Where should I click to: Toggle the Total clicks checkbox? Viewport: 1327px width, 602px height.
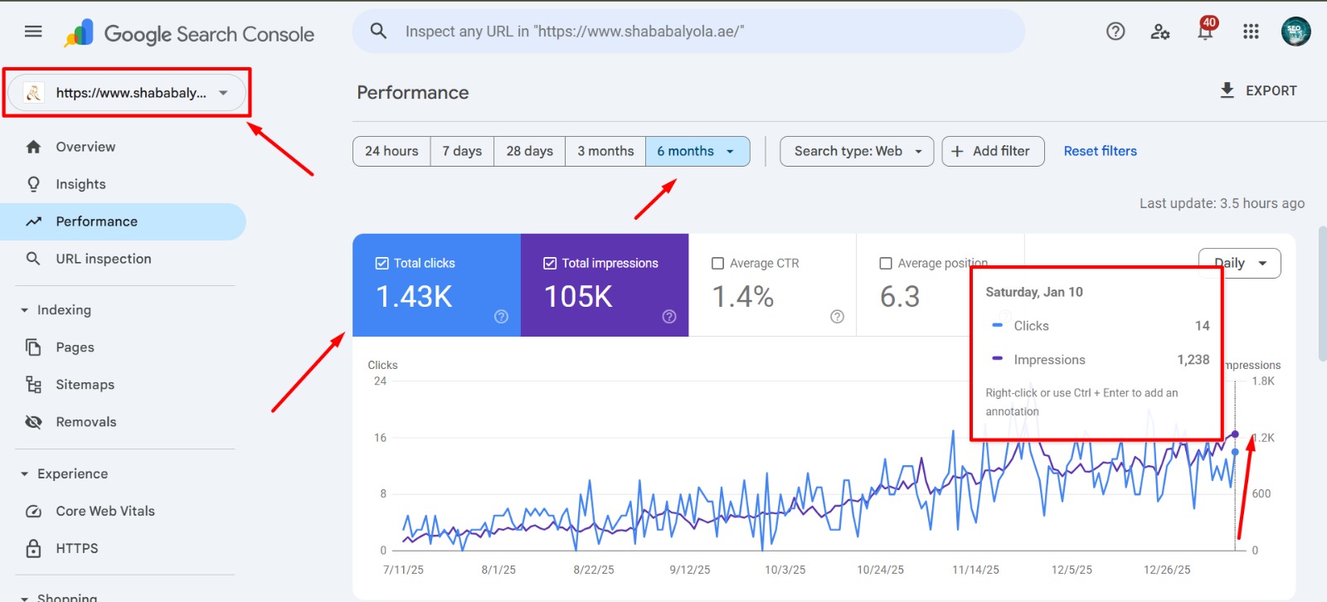pos(382,263)
